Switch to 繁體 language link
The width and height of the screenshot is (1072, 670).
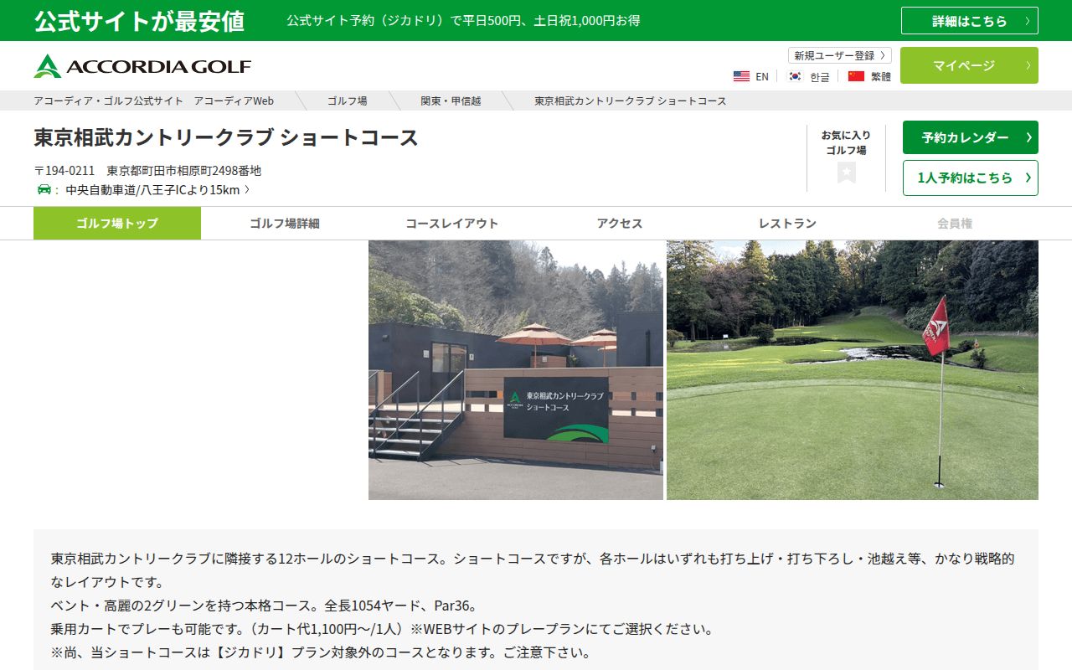point(881,76)
